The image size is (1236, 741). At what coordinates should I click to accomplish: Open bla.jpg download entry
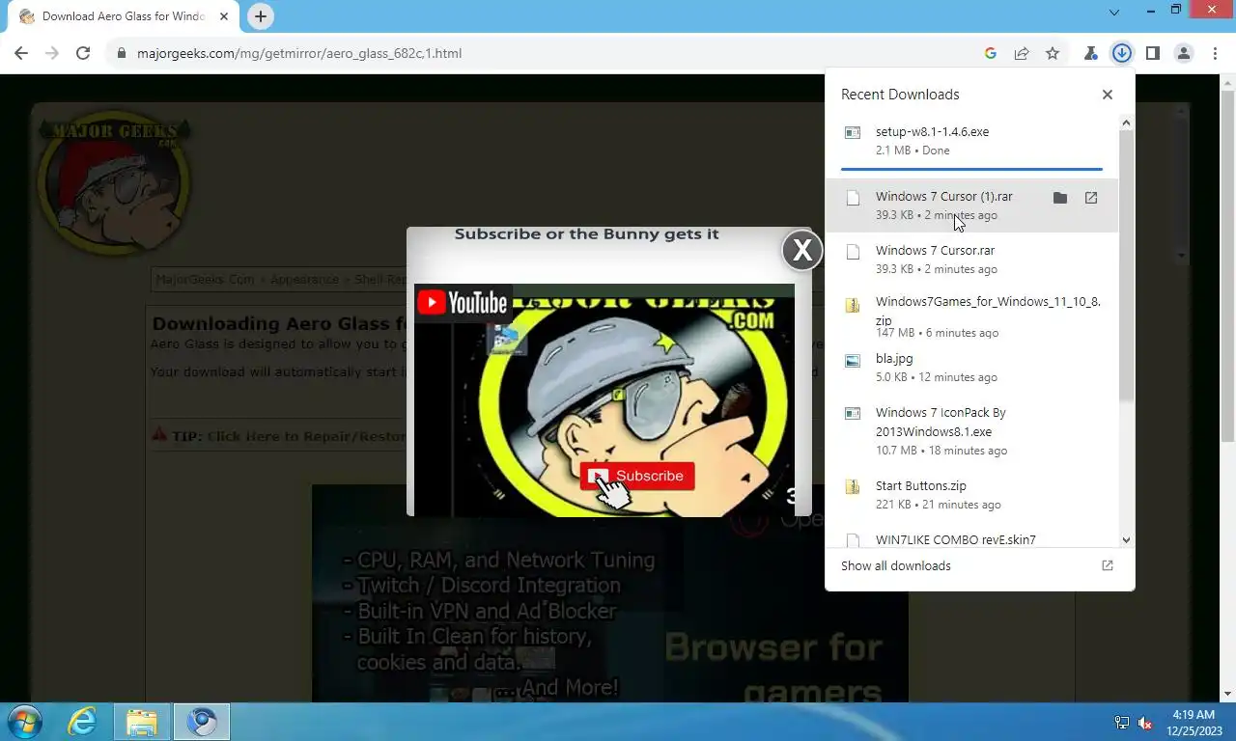click(x=971, y=368)
